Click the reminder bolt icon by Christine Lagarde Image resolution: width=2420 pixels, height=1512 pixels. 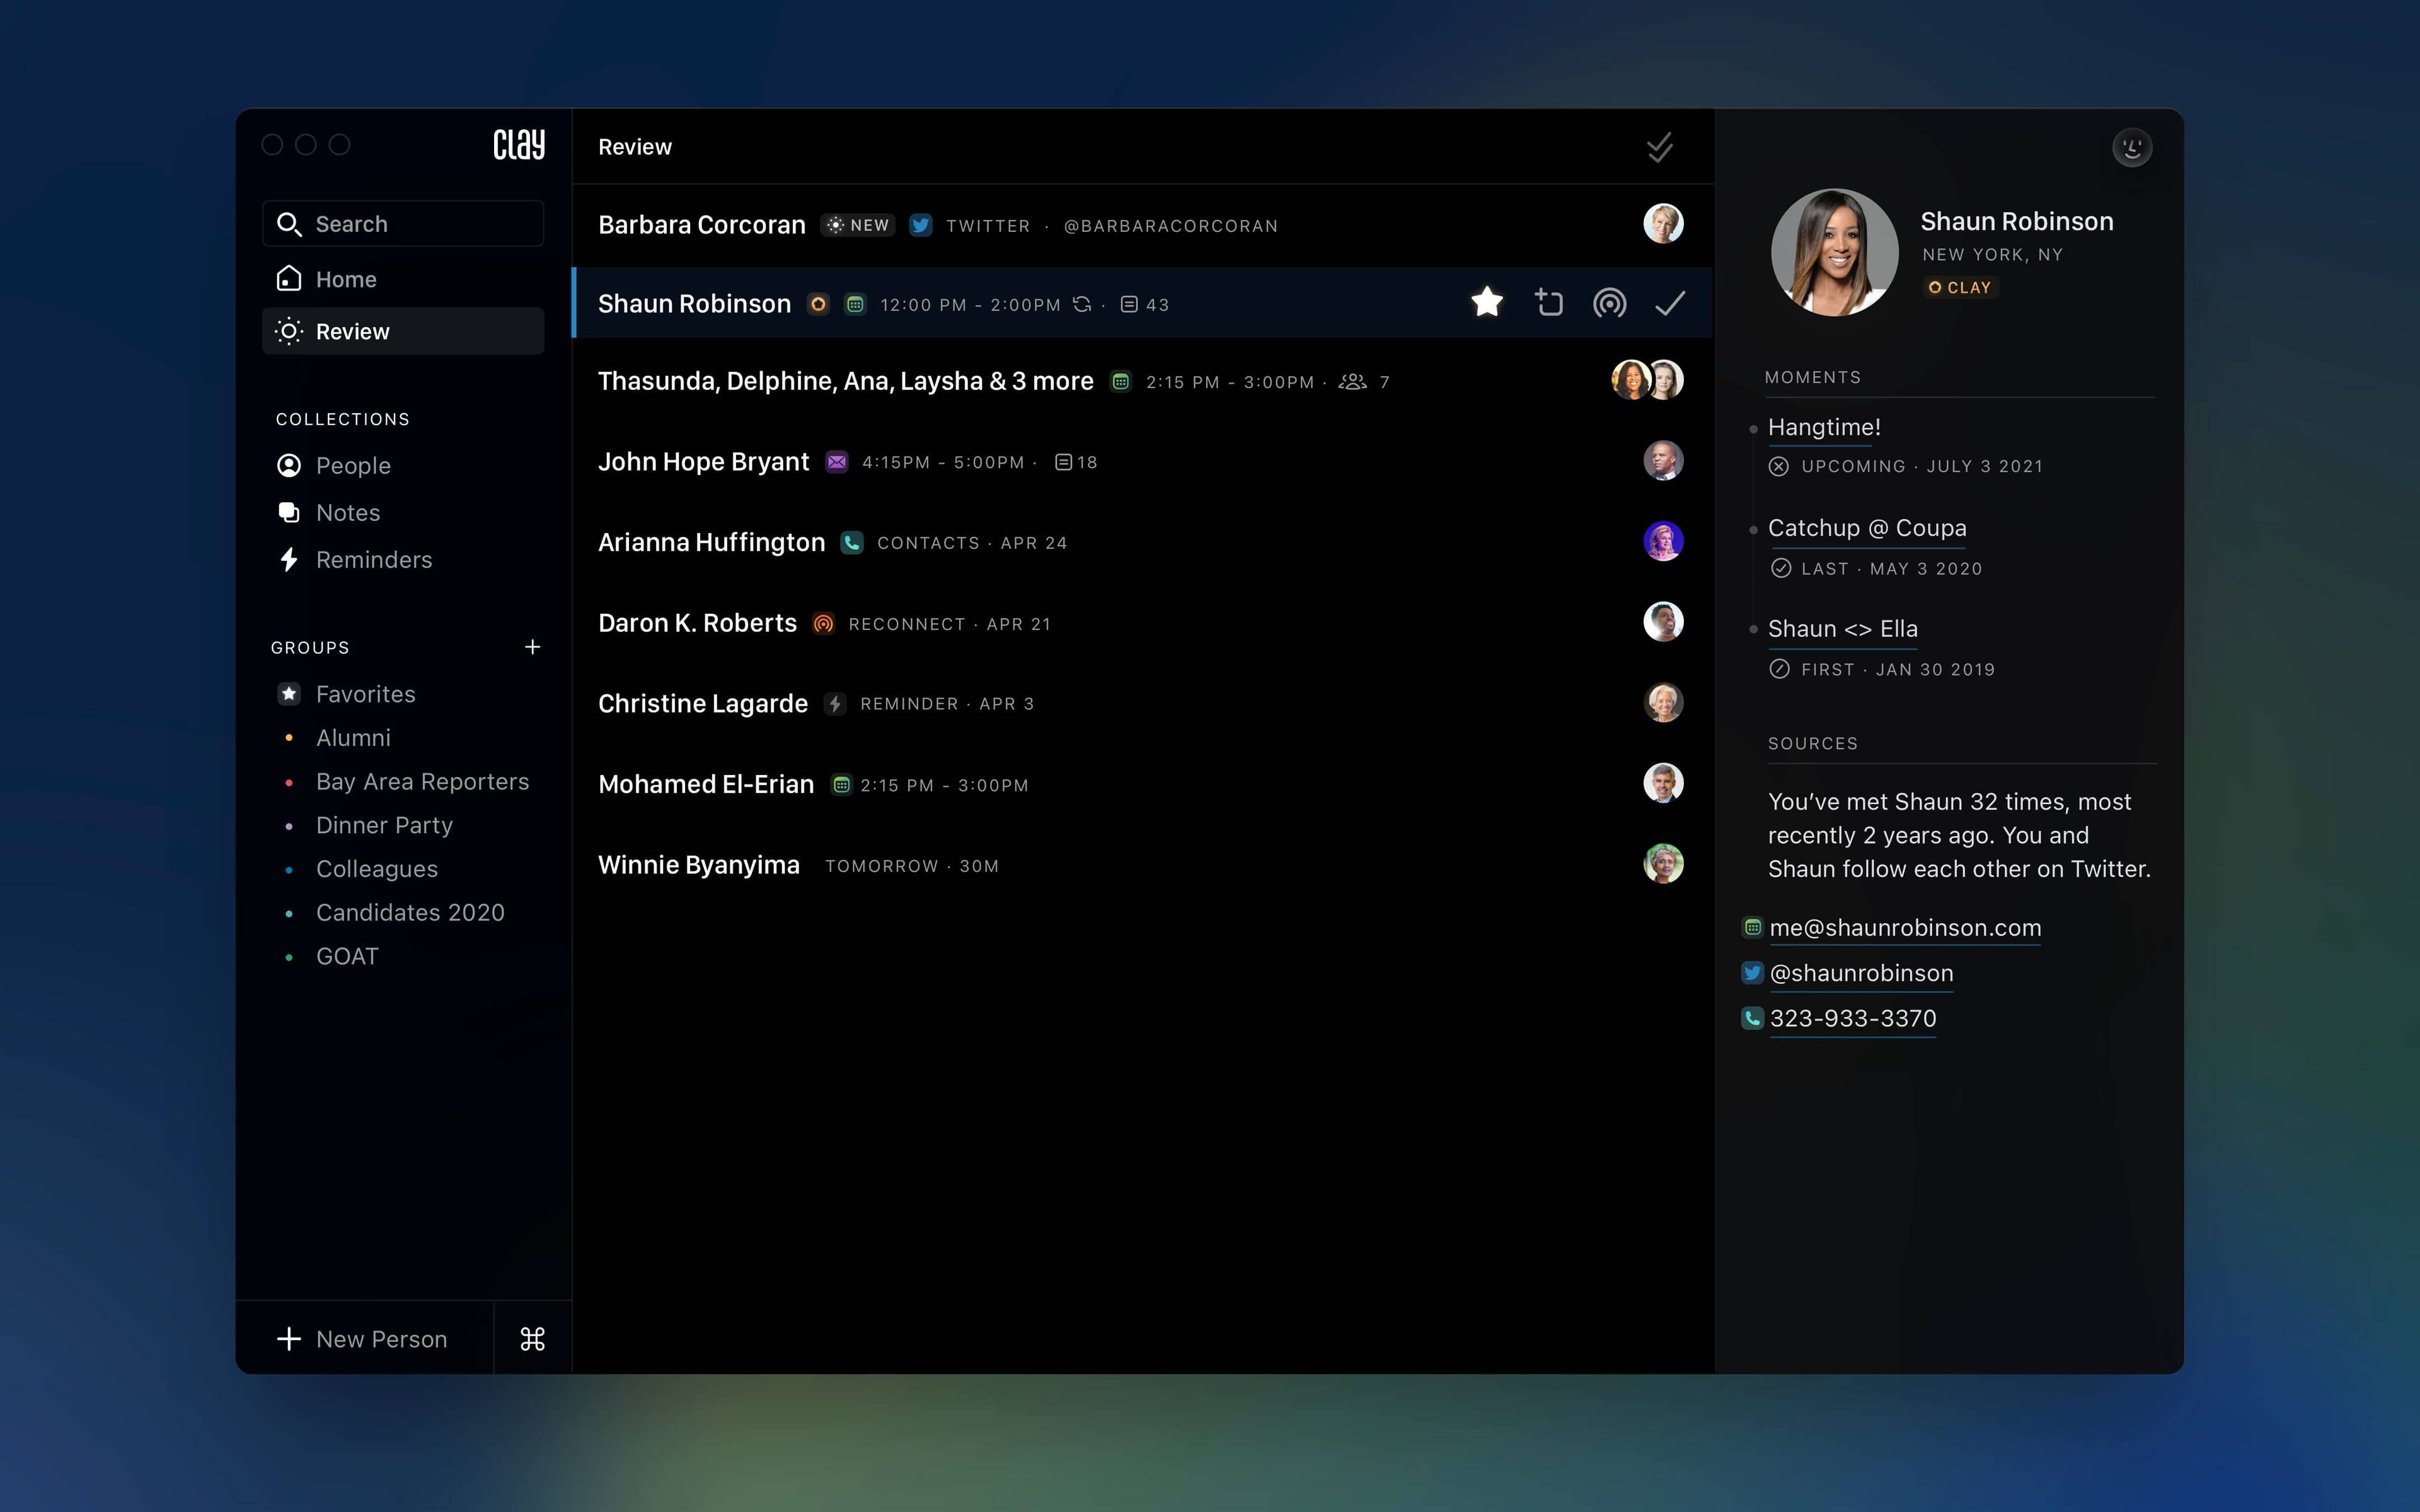pyautogui.click(x=835, y=703)
